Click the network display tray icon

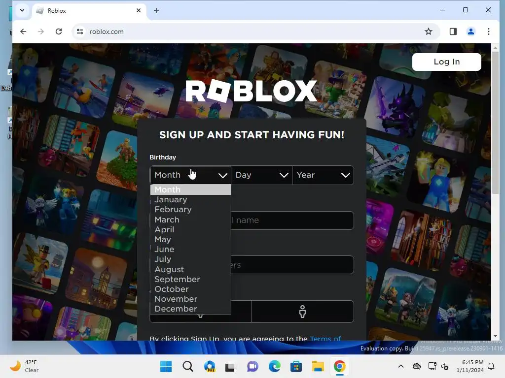tap(432, 366)
